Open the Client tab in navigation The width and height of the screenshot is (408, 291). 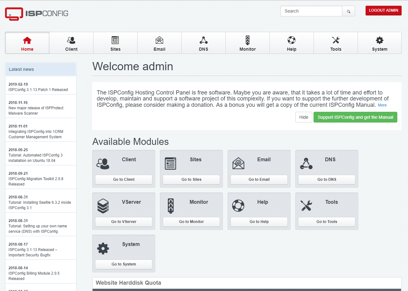(71, 43)
